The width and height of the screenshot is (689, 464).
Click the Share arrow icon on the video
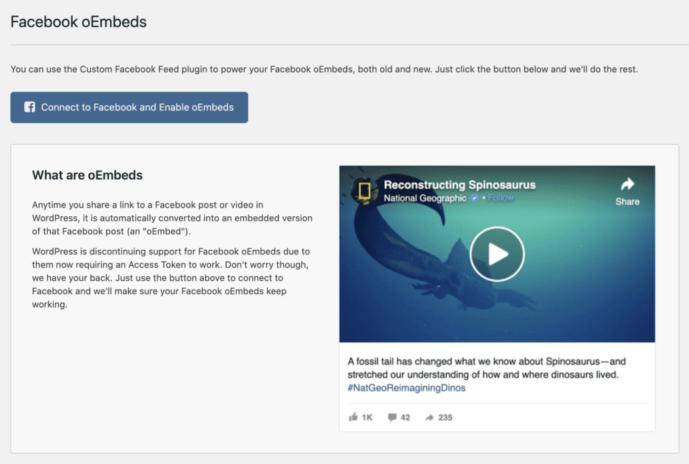point(627,184)
